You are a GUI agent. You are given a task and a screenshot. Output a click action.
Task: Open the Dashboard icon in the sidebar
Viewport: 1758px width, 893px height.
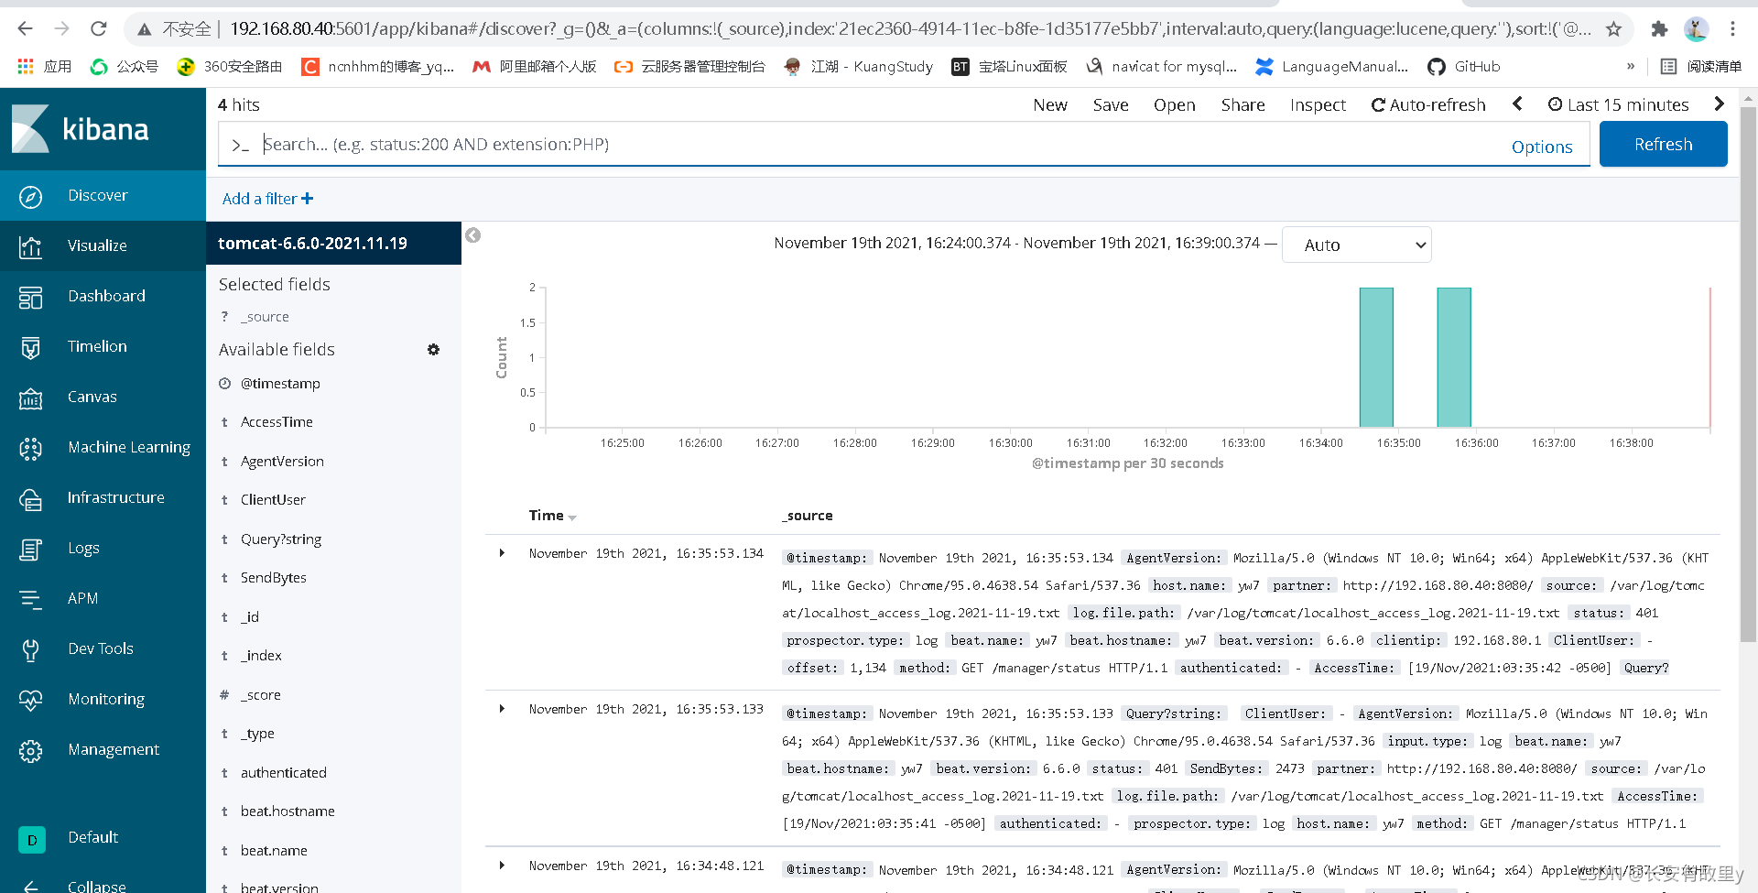(30, 297)
